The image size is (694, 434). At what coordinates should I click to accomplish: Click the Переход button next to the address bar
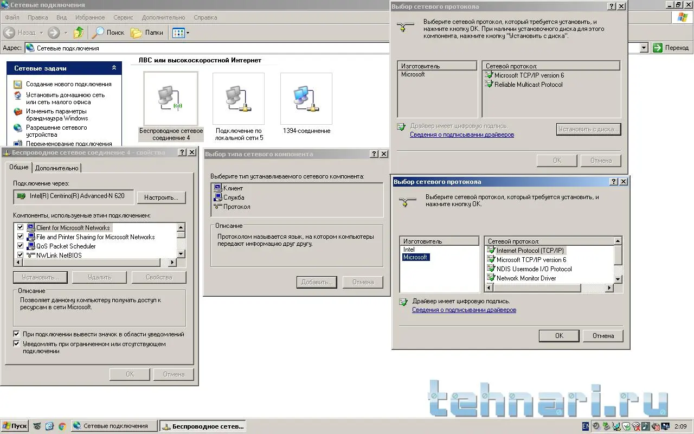point(671,48)
